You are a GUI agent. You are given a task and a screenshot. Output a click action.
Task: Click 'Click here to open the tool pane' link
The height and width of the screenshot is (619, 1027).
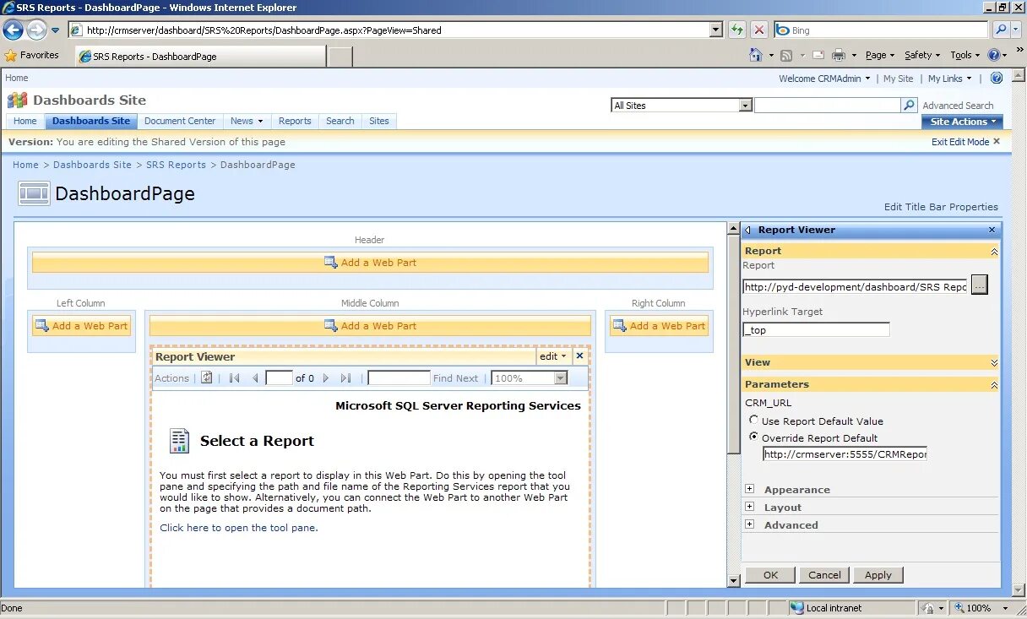coord(239,528)
